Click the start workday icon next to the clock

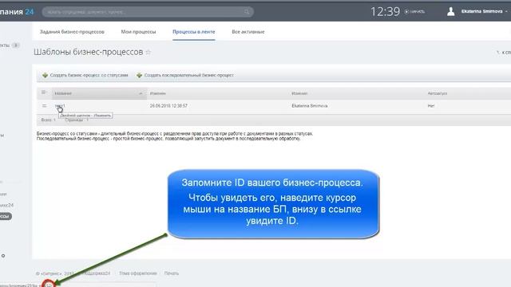pos(406,12)
